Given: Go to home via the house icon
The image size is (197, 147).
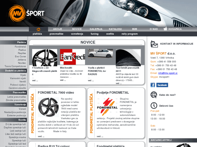Looking at the screenshot, I should click(x=38, y=29).
